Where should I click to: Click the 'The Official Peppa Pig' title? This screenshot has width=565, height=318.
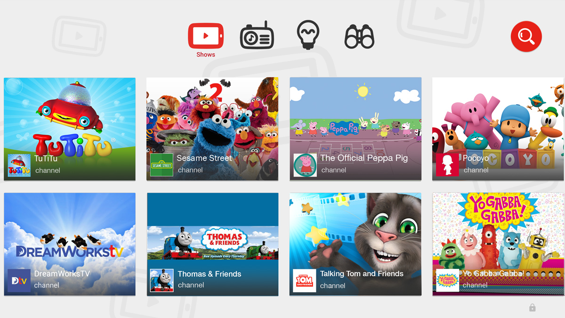(x=364, y=158)
